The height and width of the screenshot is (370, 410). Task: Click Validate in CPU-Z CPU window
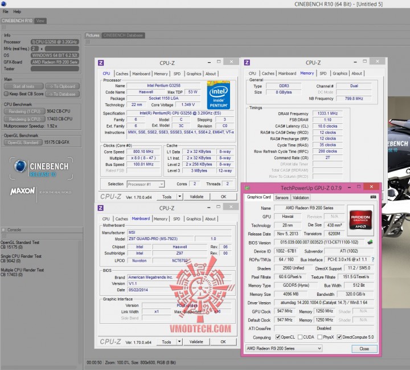pyautogui.click(x=196, y=196)
